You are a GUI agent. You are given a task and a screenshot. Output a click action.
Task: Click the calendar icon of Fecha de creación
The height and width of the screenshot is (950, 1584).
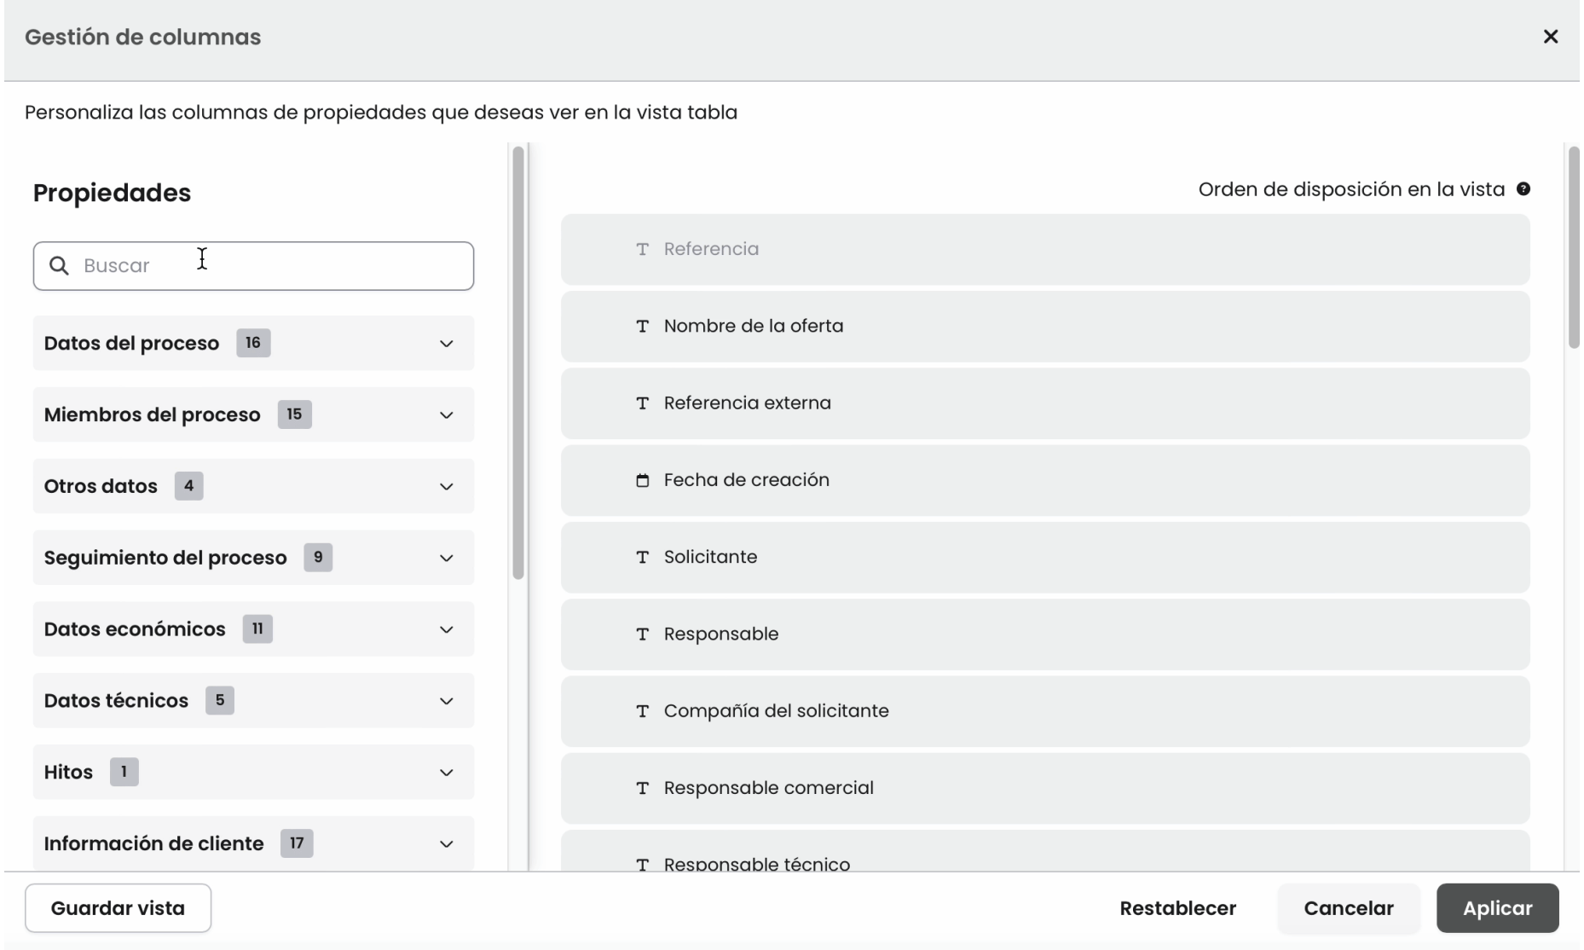643,480
